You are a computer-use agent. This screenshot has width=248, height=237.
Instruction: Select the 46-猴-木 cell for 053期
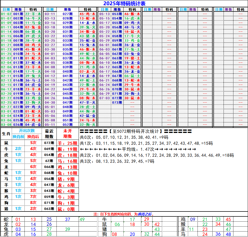[132, 14]
